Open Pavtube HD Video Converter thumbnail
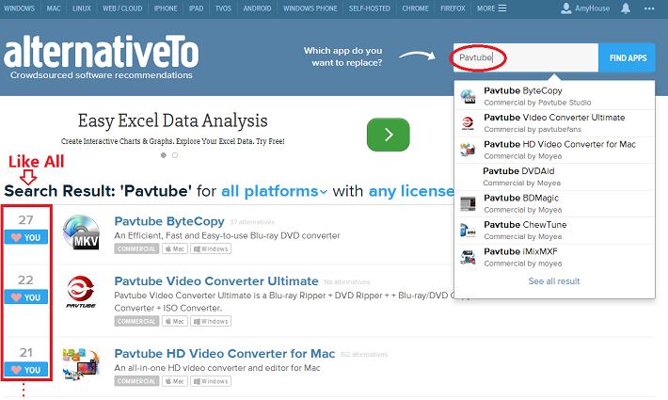The width and height of the screenshot is (668, 400). [81, 364]
